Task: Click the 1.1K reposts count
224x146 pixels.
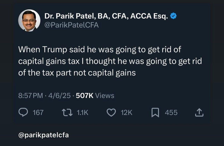Action: pos(83,113)
